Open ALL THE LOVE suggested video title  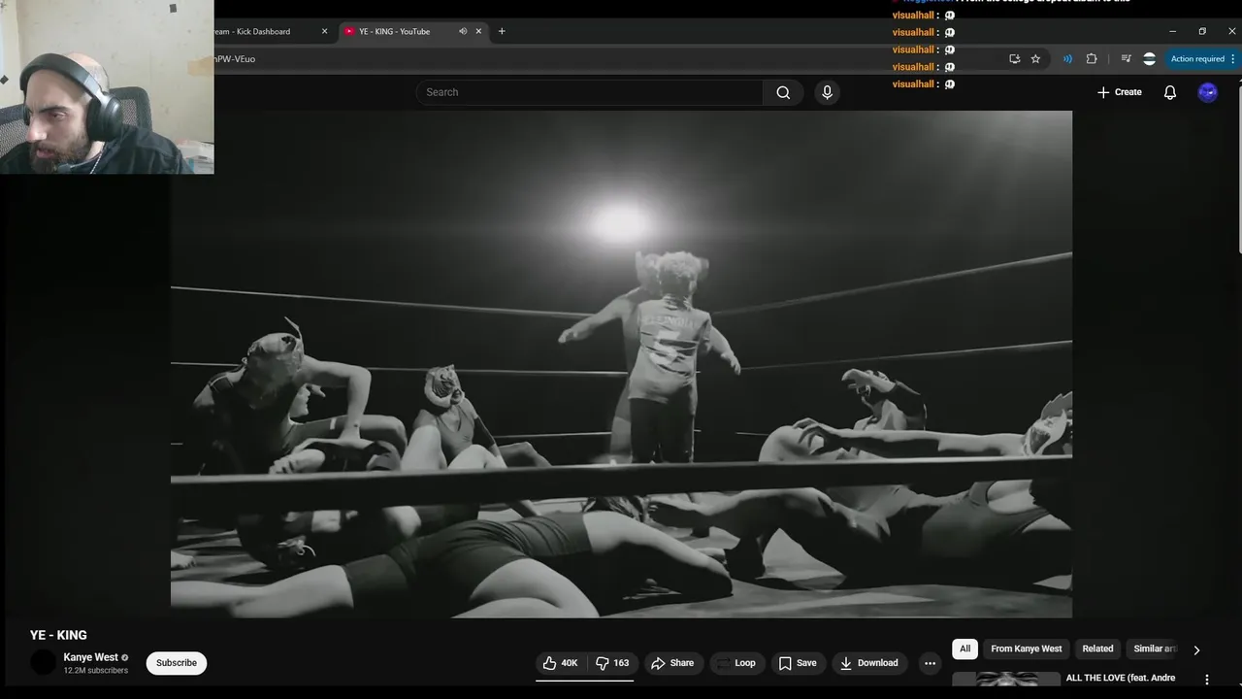click(1121, 678)
